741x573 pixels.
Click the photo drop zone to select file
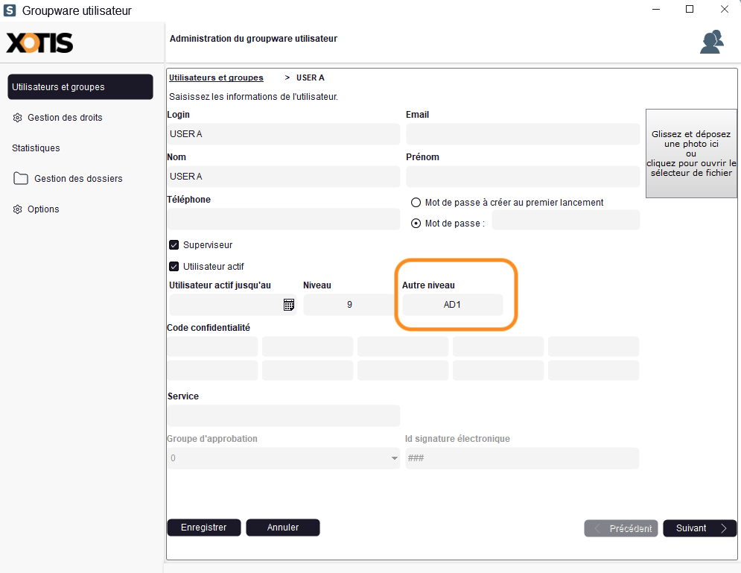691,153
